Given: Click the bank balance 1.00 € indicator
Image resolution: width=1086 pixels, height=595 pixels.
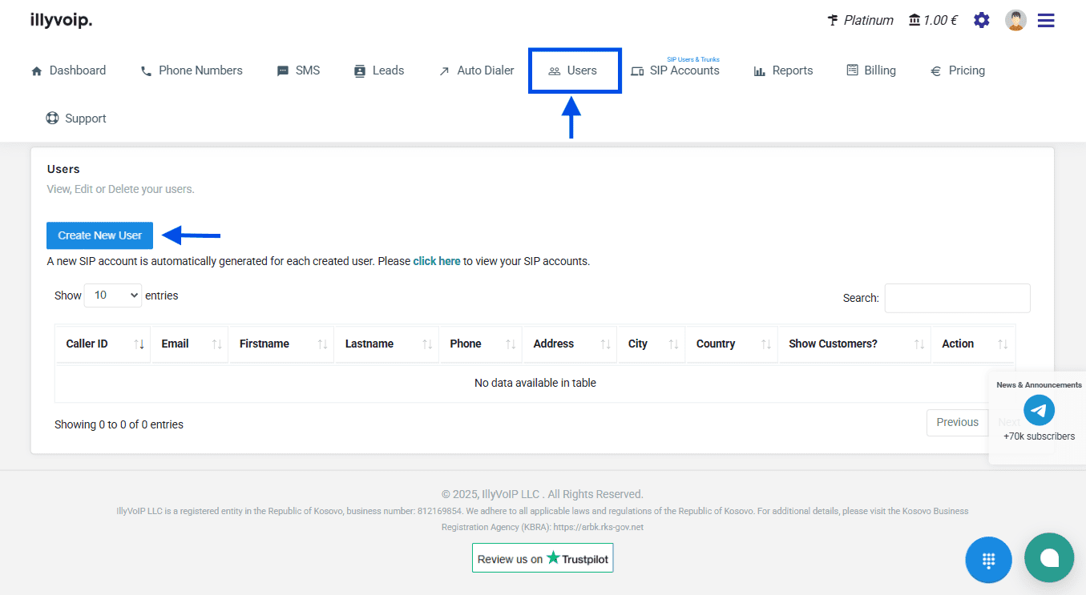Looking at the screenshot, I should (932, 20).
